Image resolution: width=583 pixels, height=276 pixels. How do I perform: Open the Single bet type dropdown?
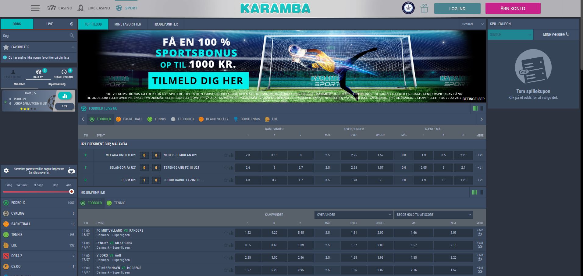pos(510,35)
